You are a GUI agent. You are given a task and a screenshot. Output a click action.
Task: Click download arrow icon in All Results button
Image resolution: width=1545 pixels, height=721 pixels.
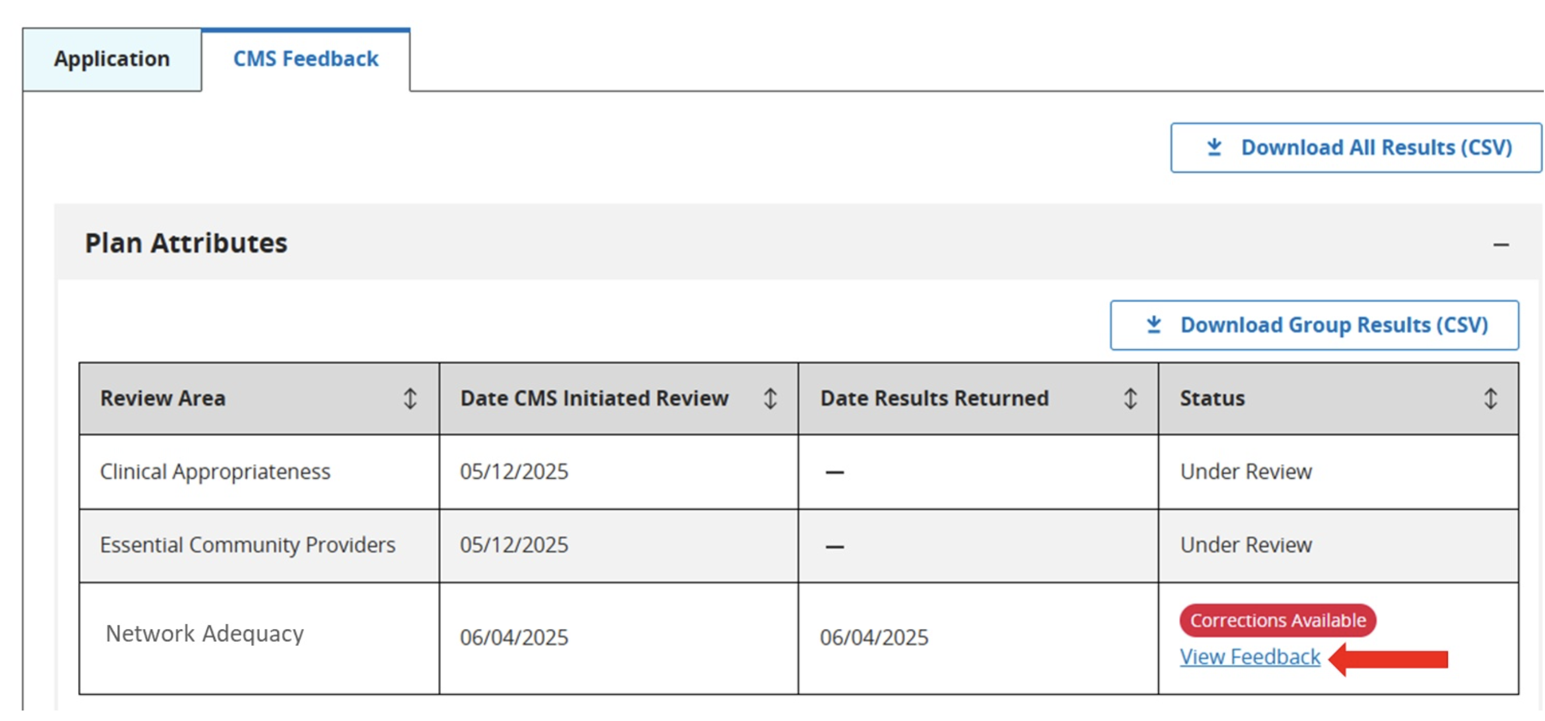[1215, 147]
